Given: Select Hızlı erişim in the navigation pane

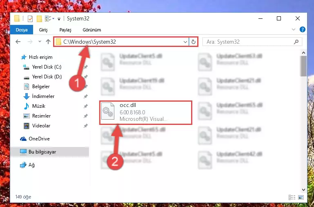Looking at the screenshot, I should pos(41,57).
